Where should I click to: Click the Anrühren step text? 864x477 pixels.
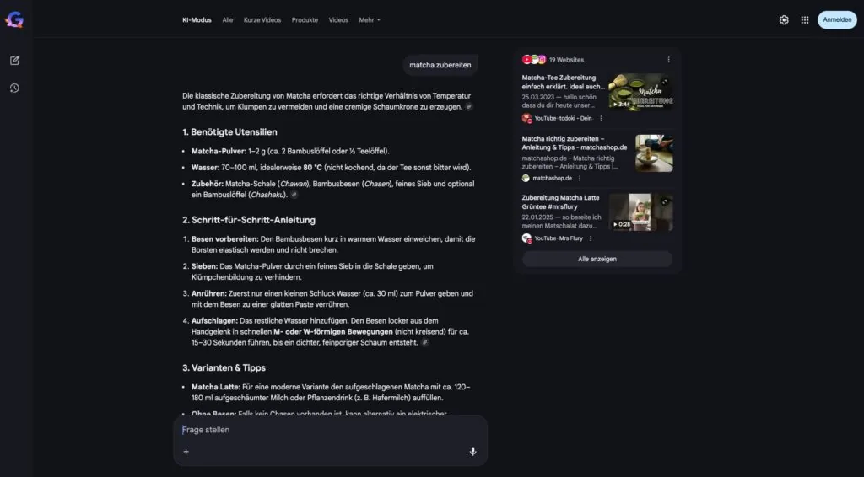(x=332, y=298)
